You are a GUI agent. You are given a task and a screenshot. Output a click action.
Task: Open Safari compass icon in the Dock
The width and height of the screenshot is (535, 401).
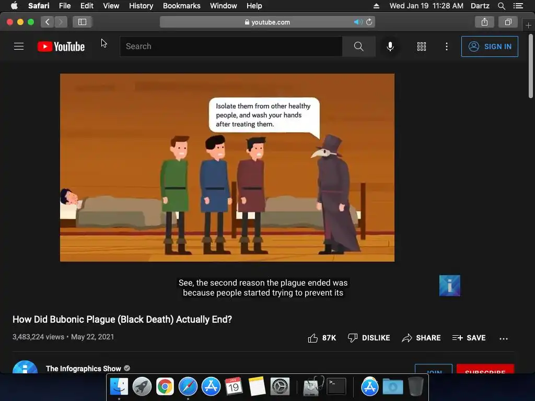coord(188,386)
